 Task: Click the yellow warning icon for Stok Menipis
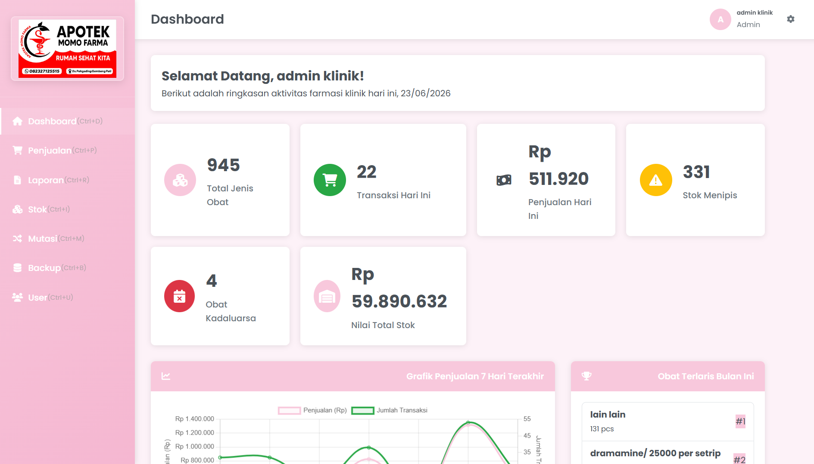tap(656, 180)
